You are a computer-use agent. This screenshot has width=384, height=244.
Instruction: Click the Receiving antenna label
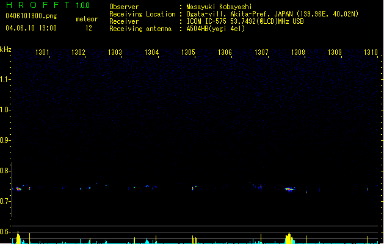click(140, 29)
